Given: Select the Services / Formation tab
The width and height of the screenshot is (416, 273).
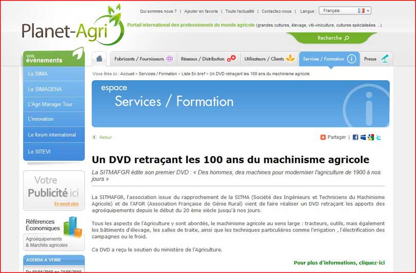Looking at the screenshot, I should pos(329,59).
